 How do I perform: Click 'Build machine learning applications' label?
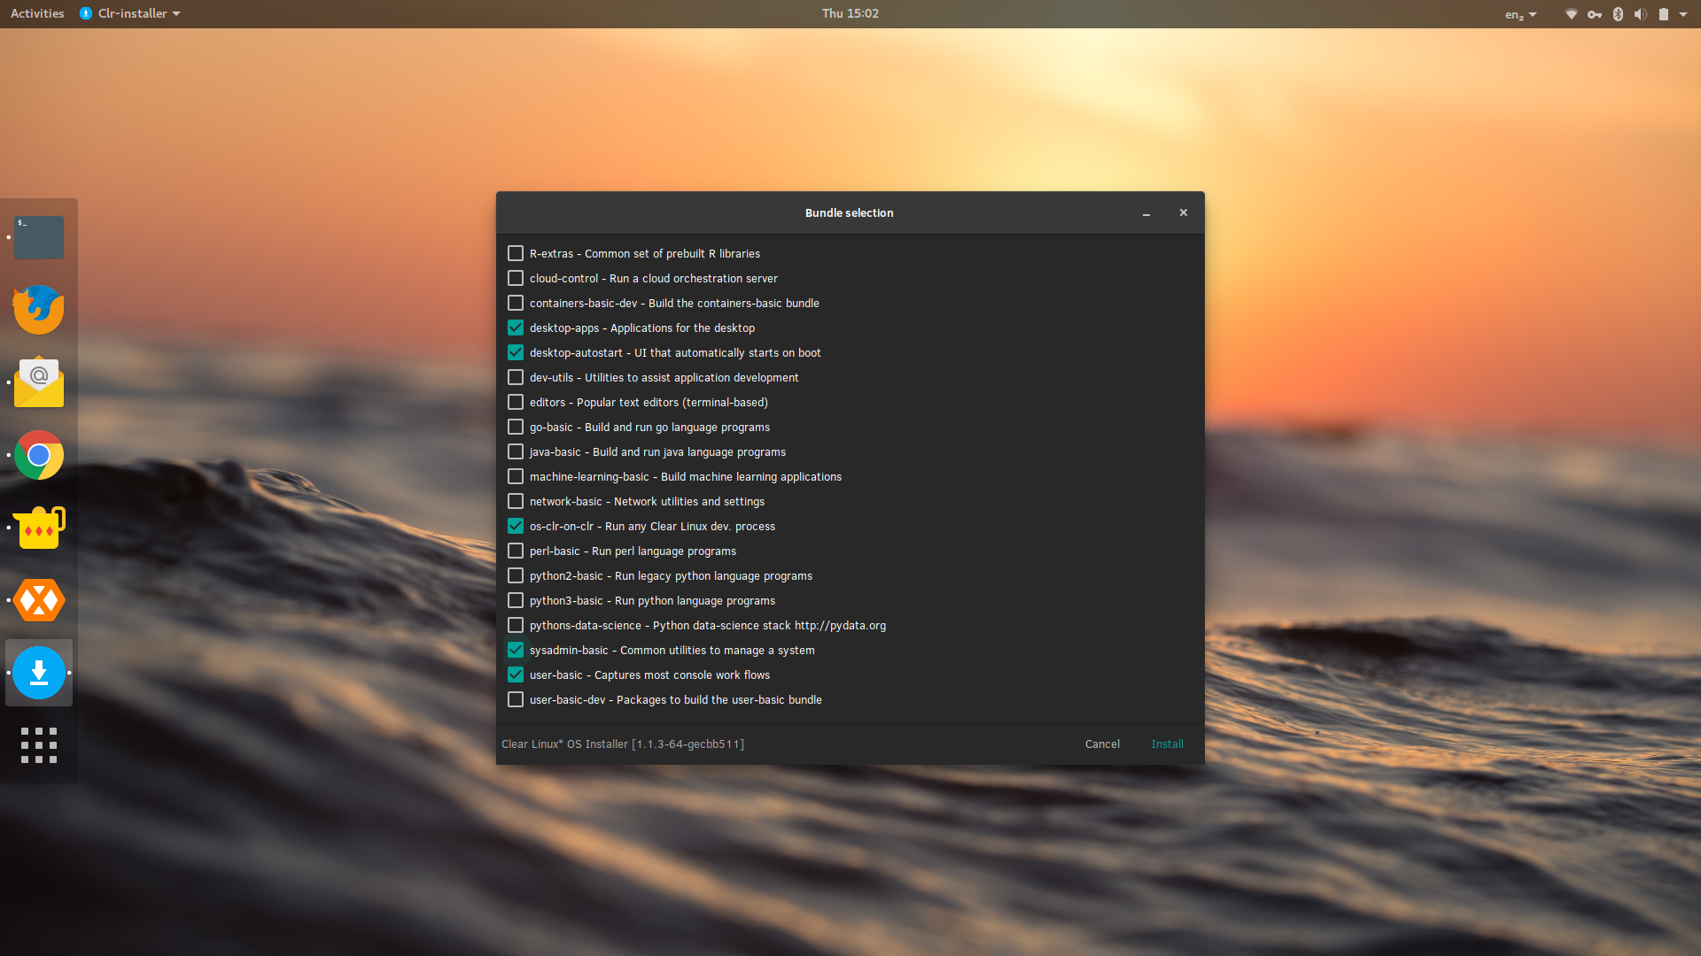click(751, 477)
